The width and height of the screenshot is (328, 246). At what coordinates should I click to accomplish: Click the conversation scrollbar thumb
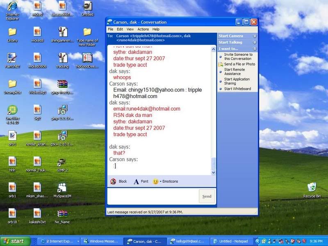(213, 164)
